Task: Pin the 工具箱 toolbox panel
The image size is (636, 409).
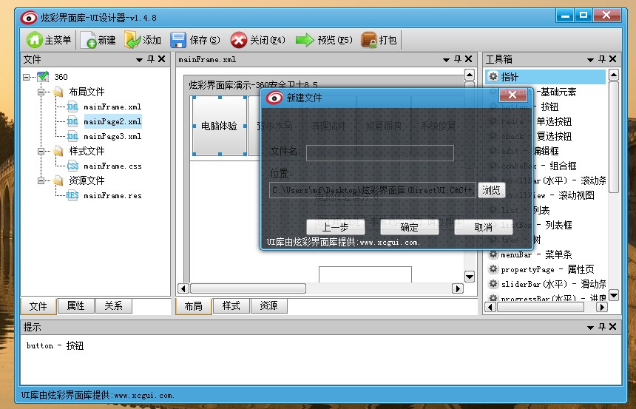Action: tap(603, 59)
